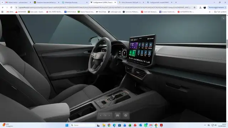This screenshot has height=128, width=228.
Task: Open Outlook from taskbar
Action: click(x=140, y=125)
